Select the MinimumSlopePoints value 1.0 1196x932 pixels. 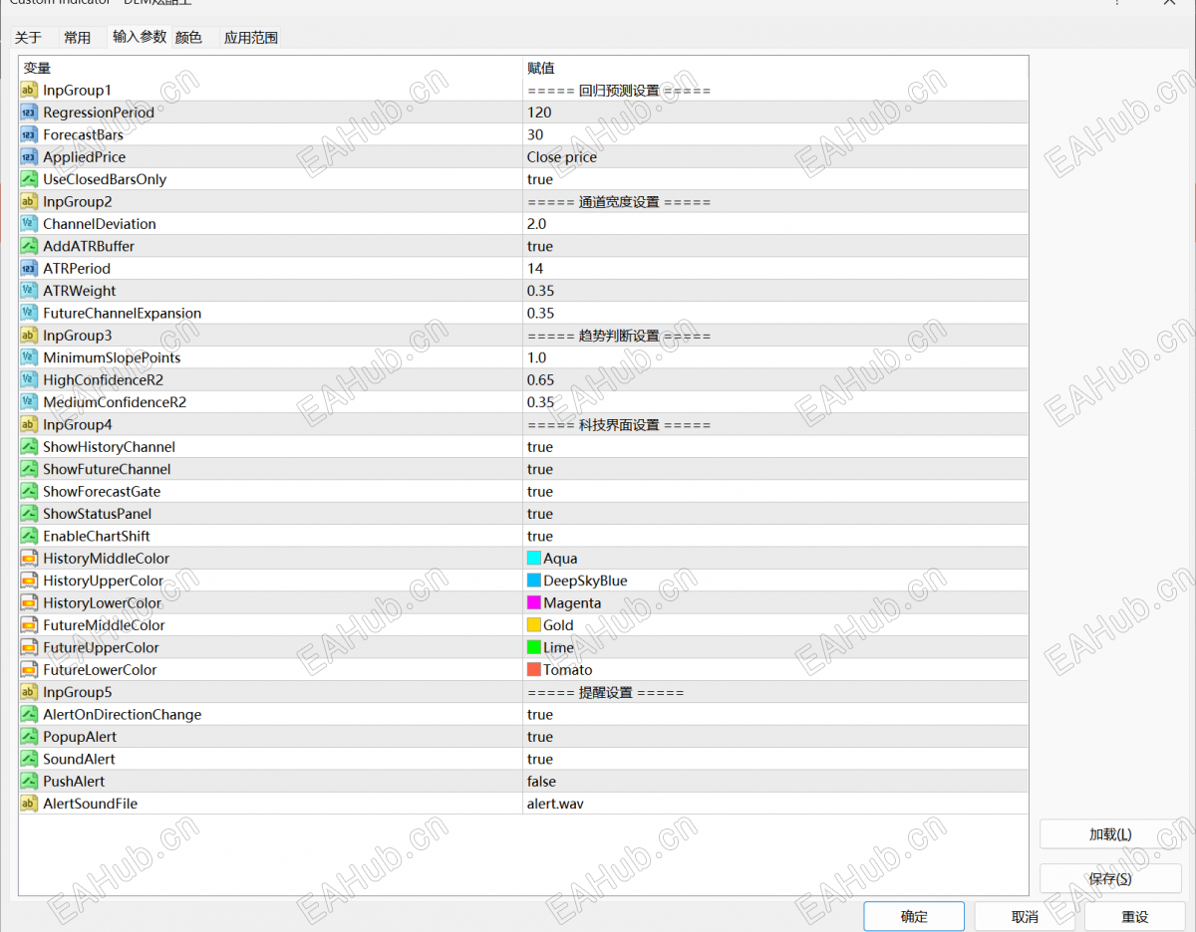pyautogui.click(x=775, y=357)
